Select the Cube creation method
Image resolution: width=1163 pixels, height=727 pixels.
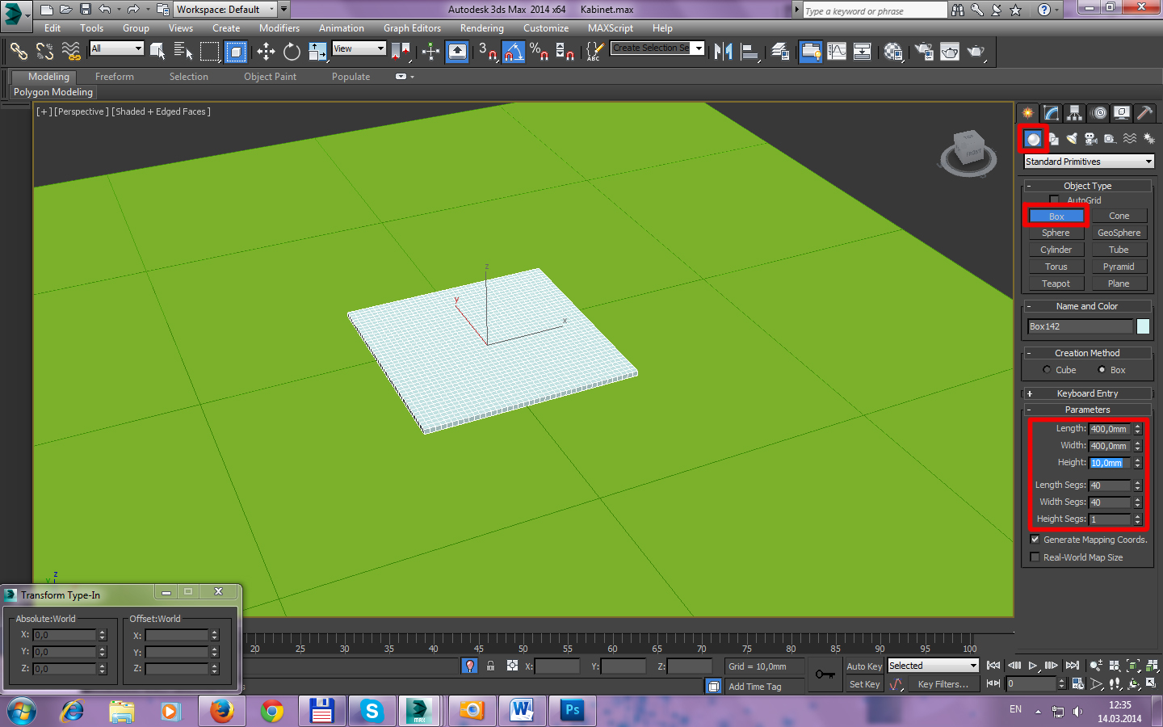coord(1048,370)
